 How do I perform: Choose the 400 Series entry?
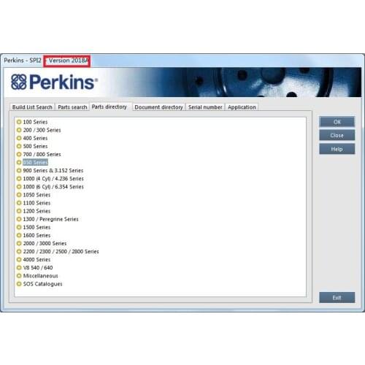coord(35,138)
